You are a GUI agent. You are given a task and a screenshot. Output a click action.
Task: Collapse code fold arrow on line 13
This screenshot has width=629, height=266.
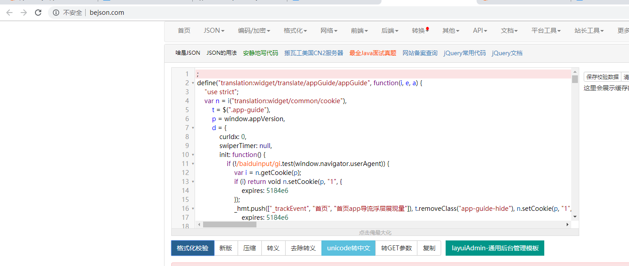pos(193,182)
